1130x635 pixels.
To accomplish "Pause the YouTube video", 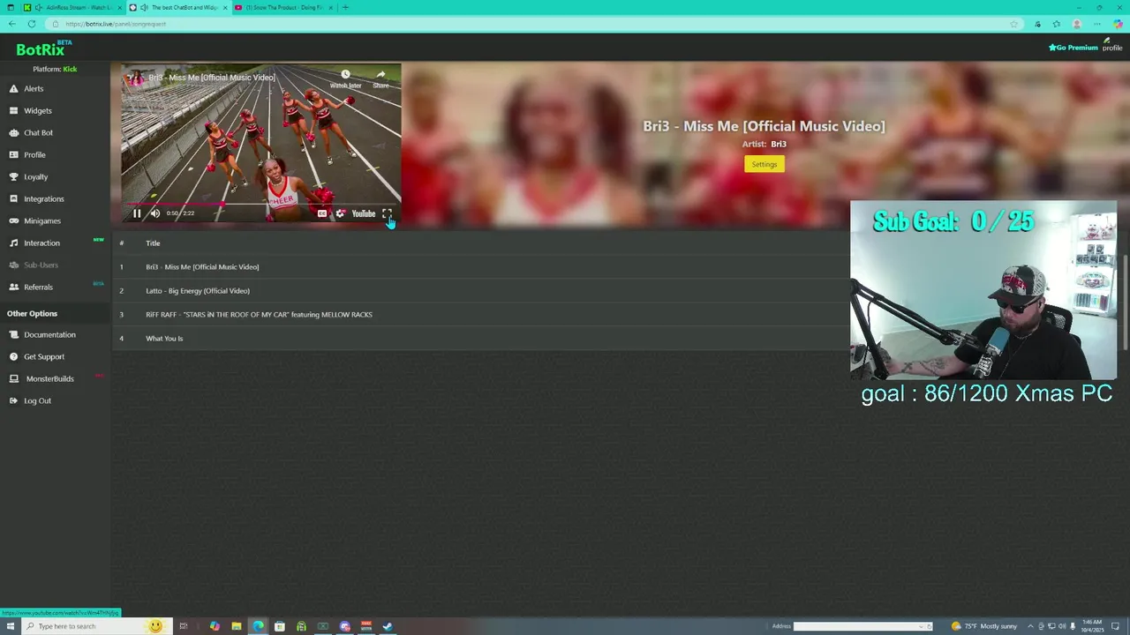I will [x=137, y=213].
